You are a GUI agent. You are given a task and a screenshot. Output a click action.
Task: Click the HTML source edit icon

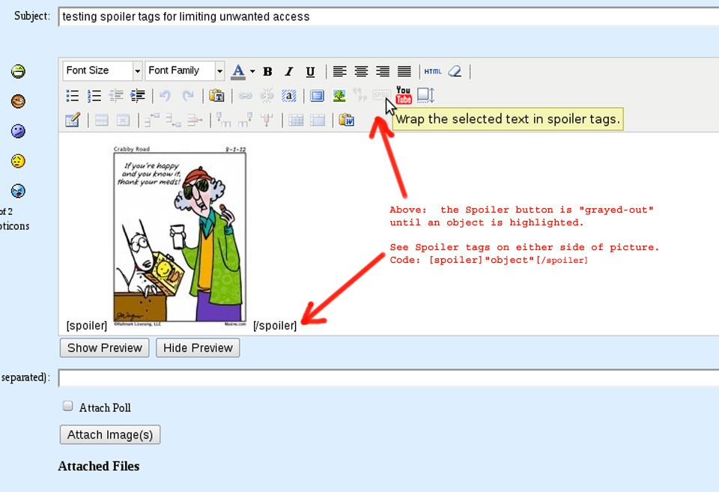pyautogui.click(x=433, y=71)
